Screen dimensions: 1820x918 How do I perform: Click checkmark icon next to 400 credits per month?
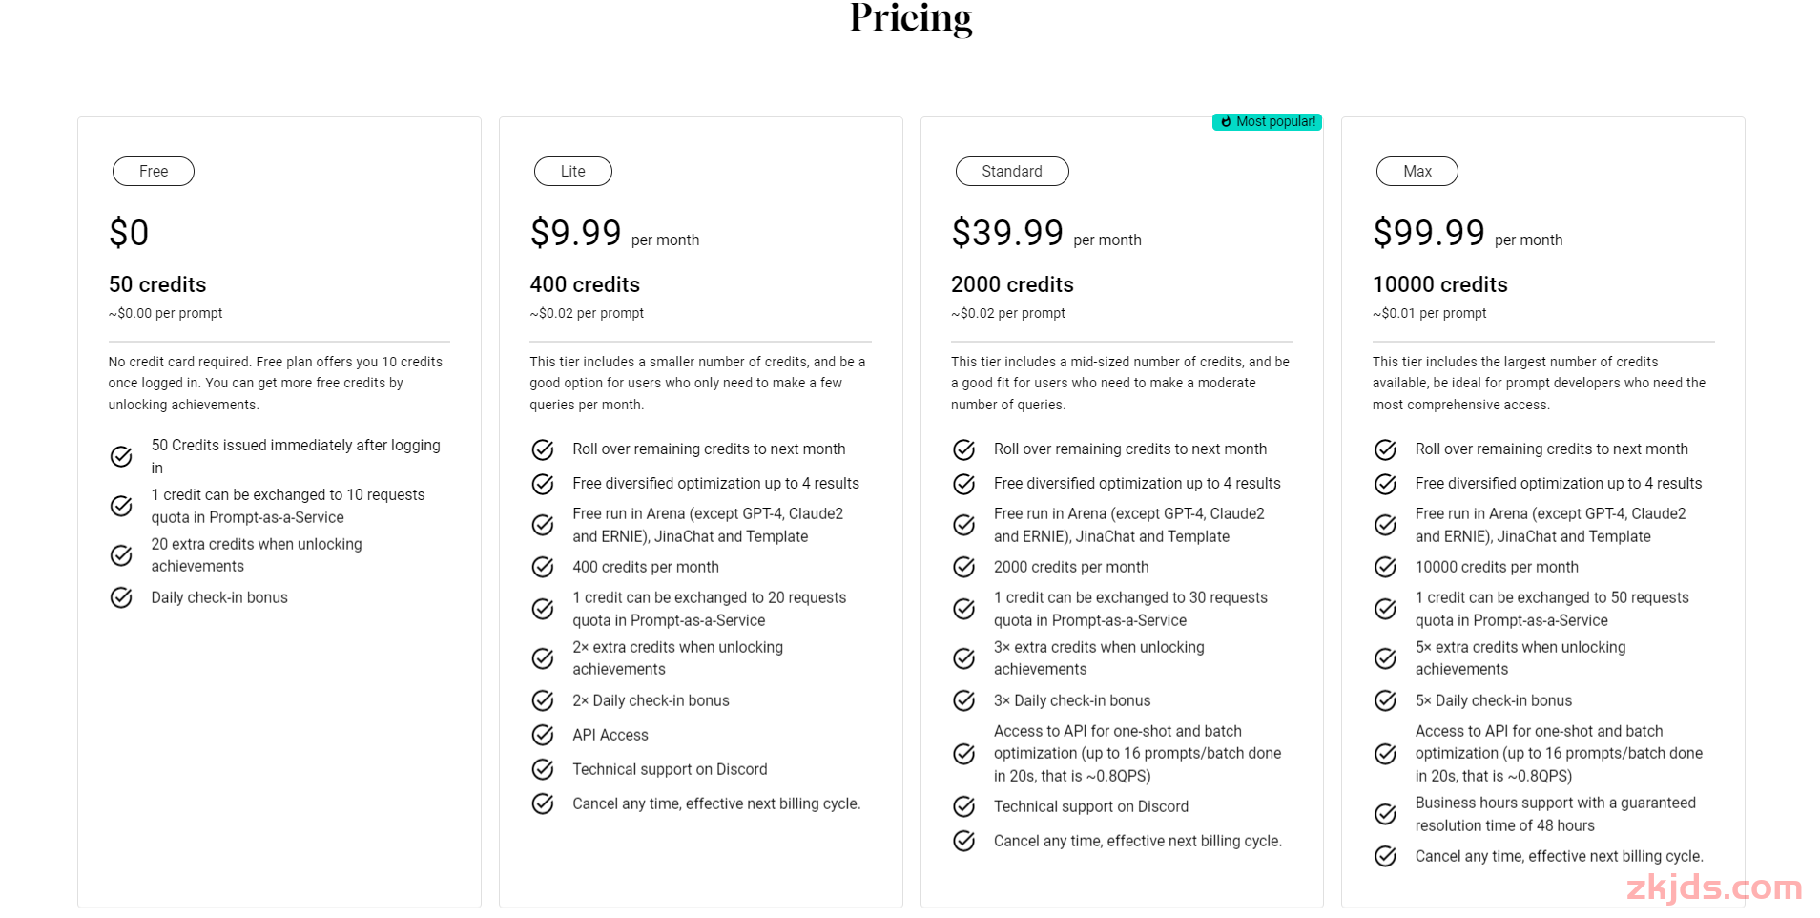click(x=543, y=567)
